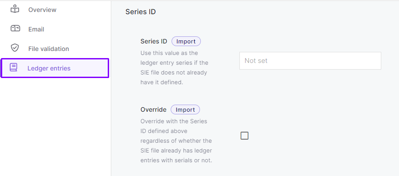Click the 'Use this value as the' description
The height and width of the screenshot is (176, 399).
tap(169, 53)
